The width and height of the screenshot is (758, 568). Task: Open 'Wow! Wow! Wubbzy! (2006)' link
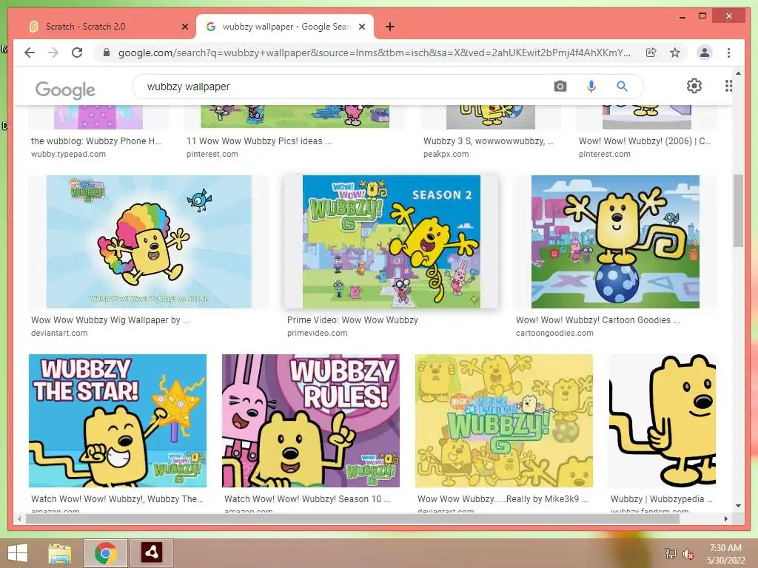[x=645, y=141]
